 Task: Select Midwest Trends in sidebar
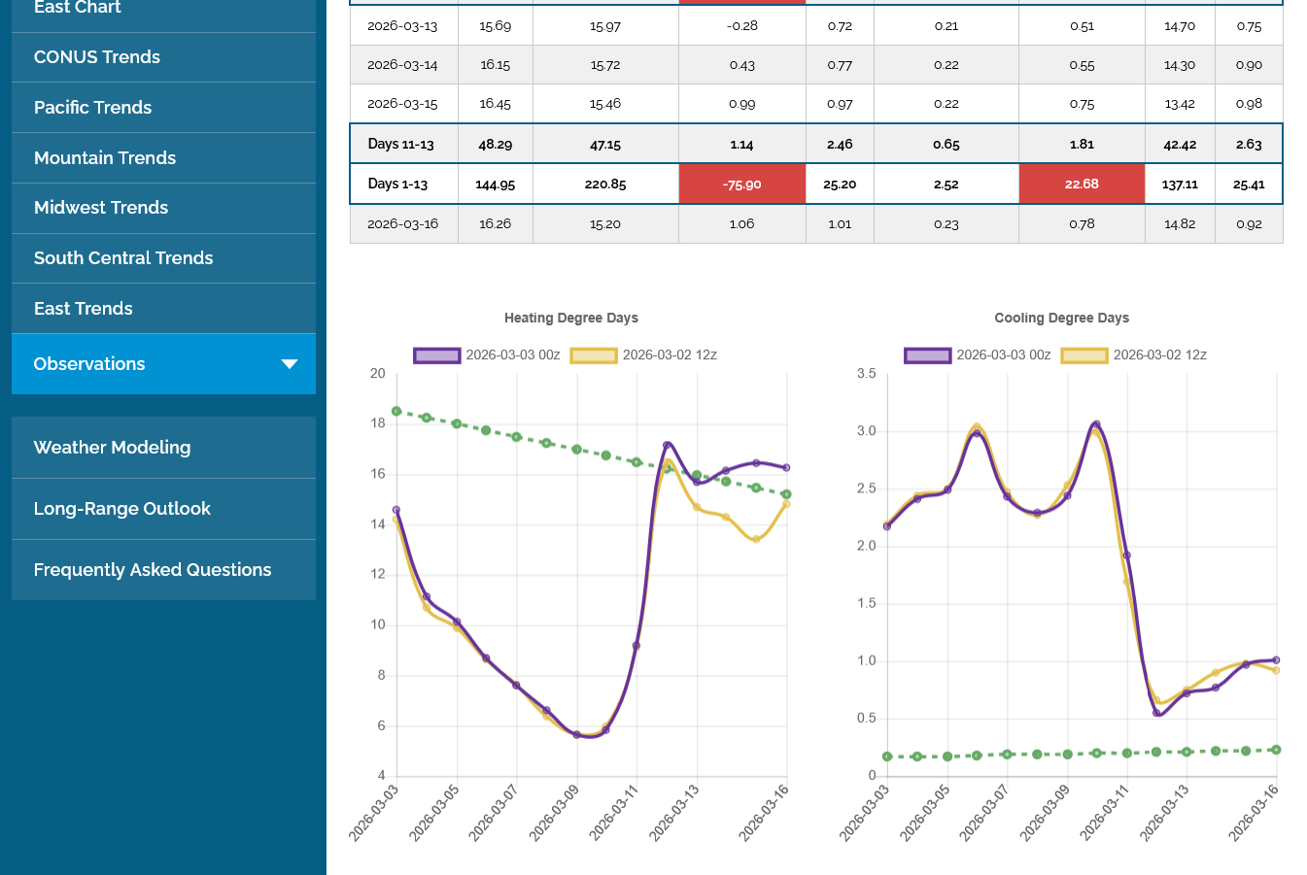(x=101, y=208)
